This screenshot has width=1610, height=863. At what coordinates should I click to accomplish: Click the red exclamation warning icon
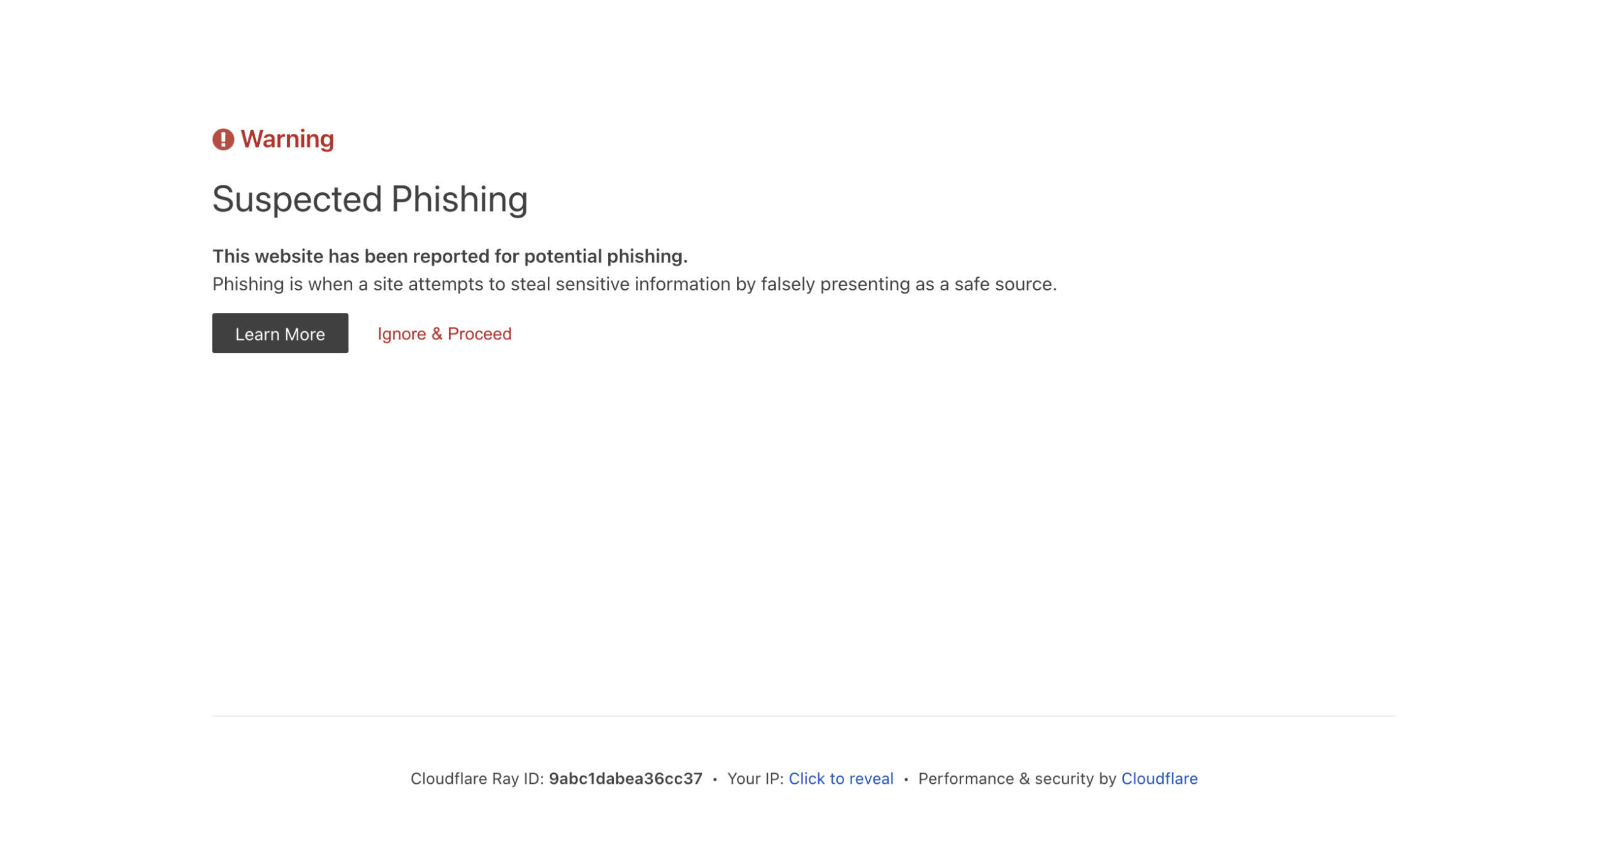[223, 139]
